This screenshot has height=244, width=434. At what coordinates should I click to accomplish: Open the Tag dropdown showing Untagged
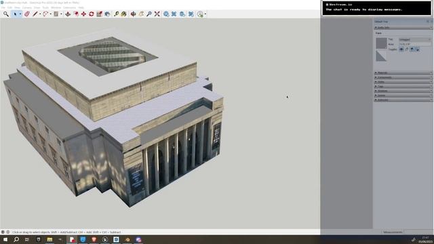coord(414,39)
